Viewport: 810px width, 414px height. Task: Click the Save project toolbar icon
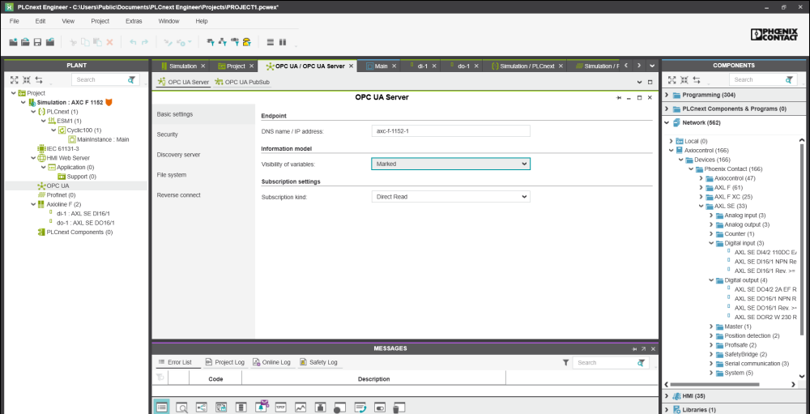(x=38, y=42)
